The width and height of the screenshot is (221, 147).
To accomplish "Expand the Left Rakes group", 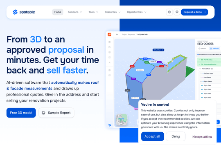I will [x=201, y=77].
